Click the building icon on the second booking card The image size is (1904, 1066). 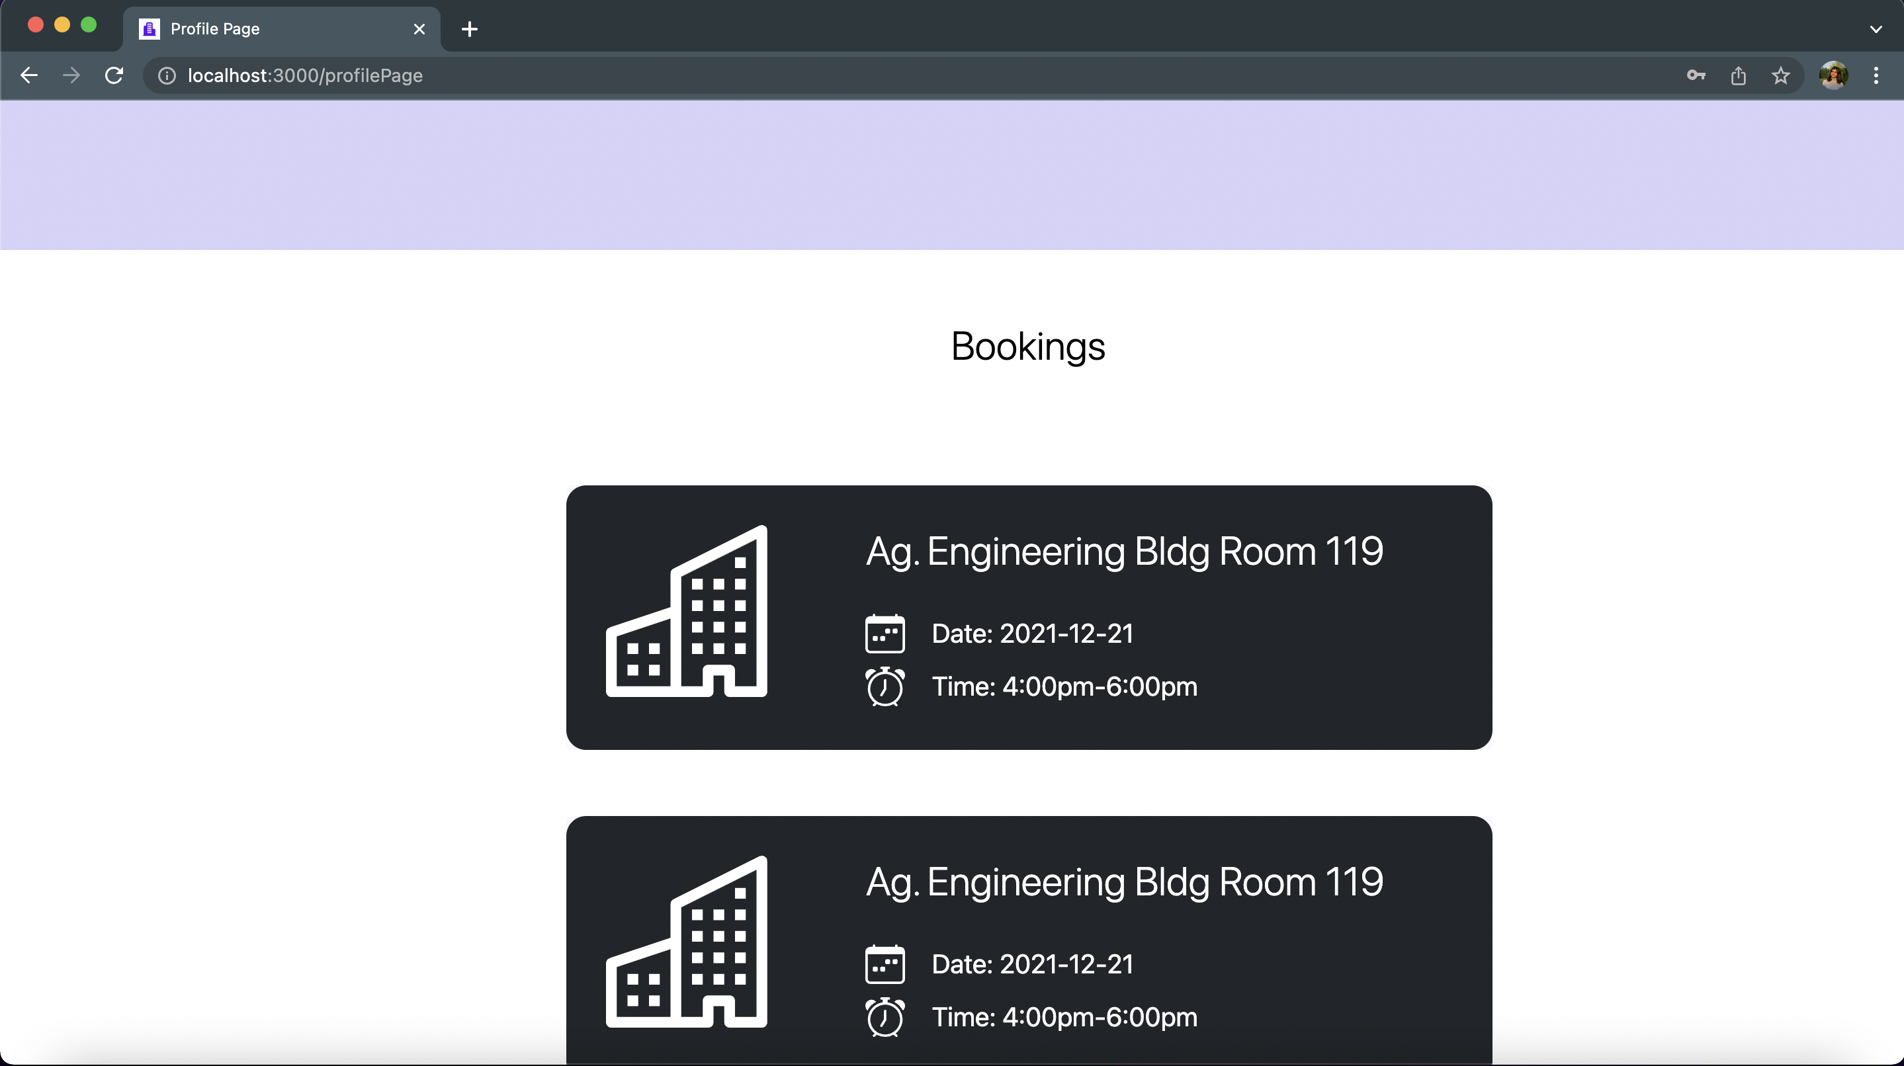point(687,948)
